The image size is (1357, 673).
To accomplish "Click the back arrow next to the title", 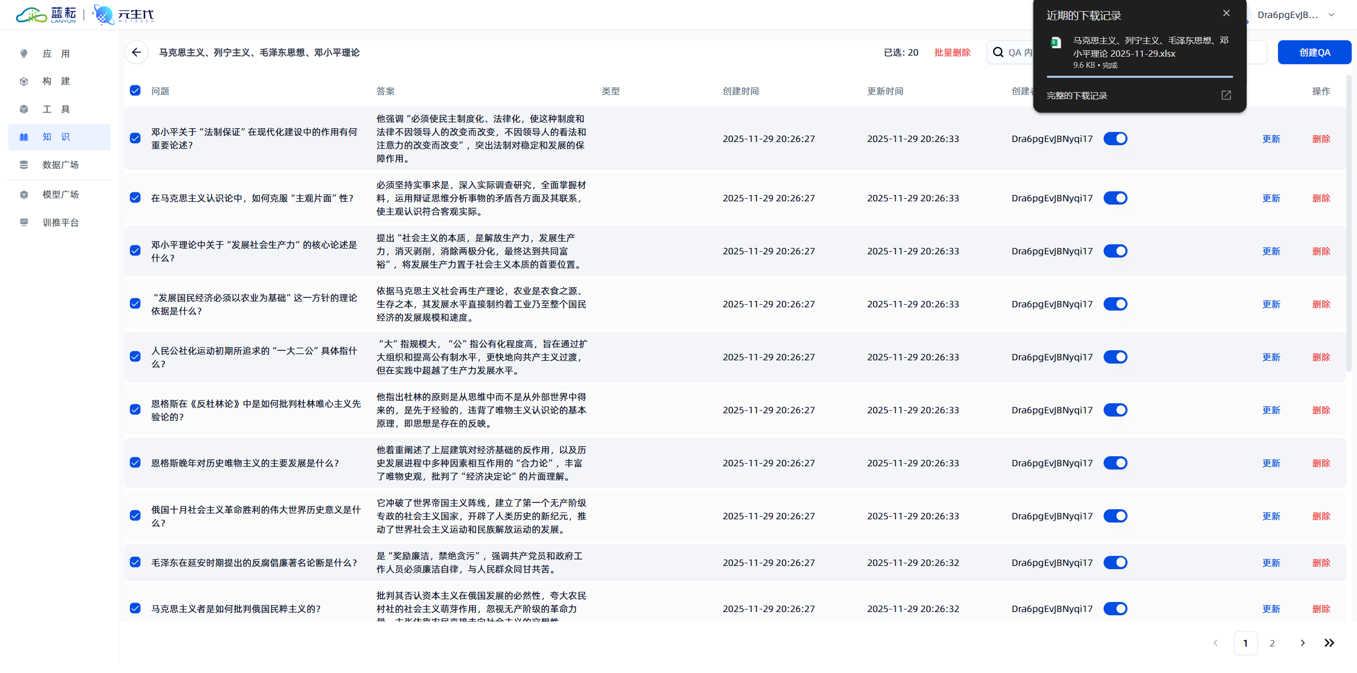I will (136, 52).
